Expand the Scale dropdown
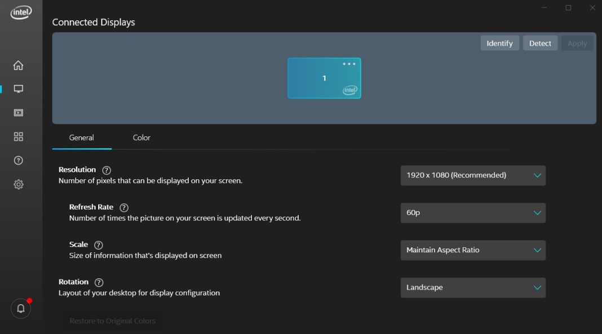The height and width of the screenshot is (334, 602). [473, 250]
